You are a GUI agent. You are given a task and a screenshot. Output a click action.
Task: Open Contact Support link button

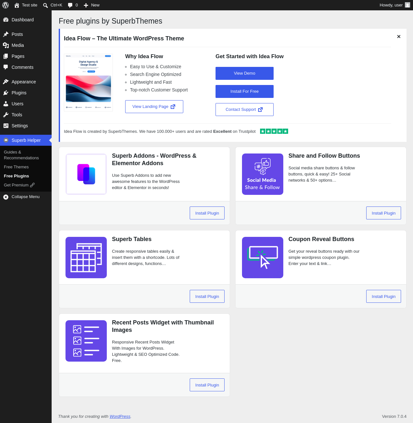(x=245, y=110)
